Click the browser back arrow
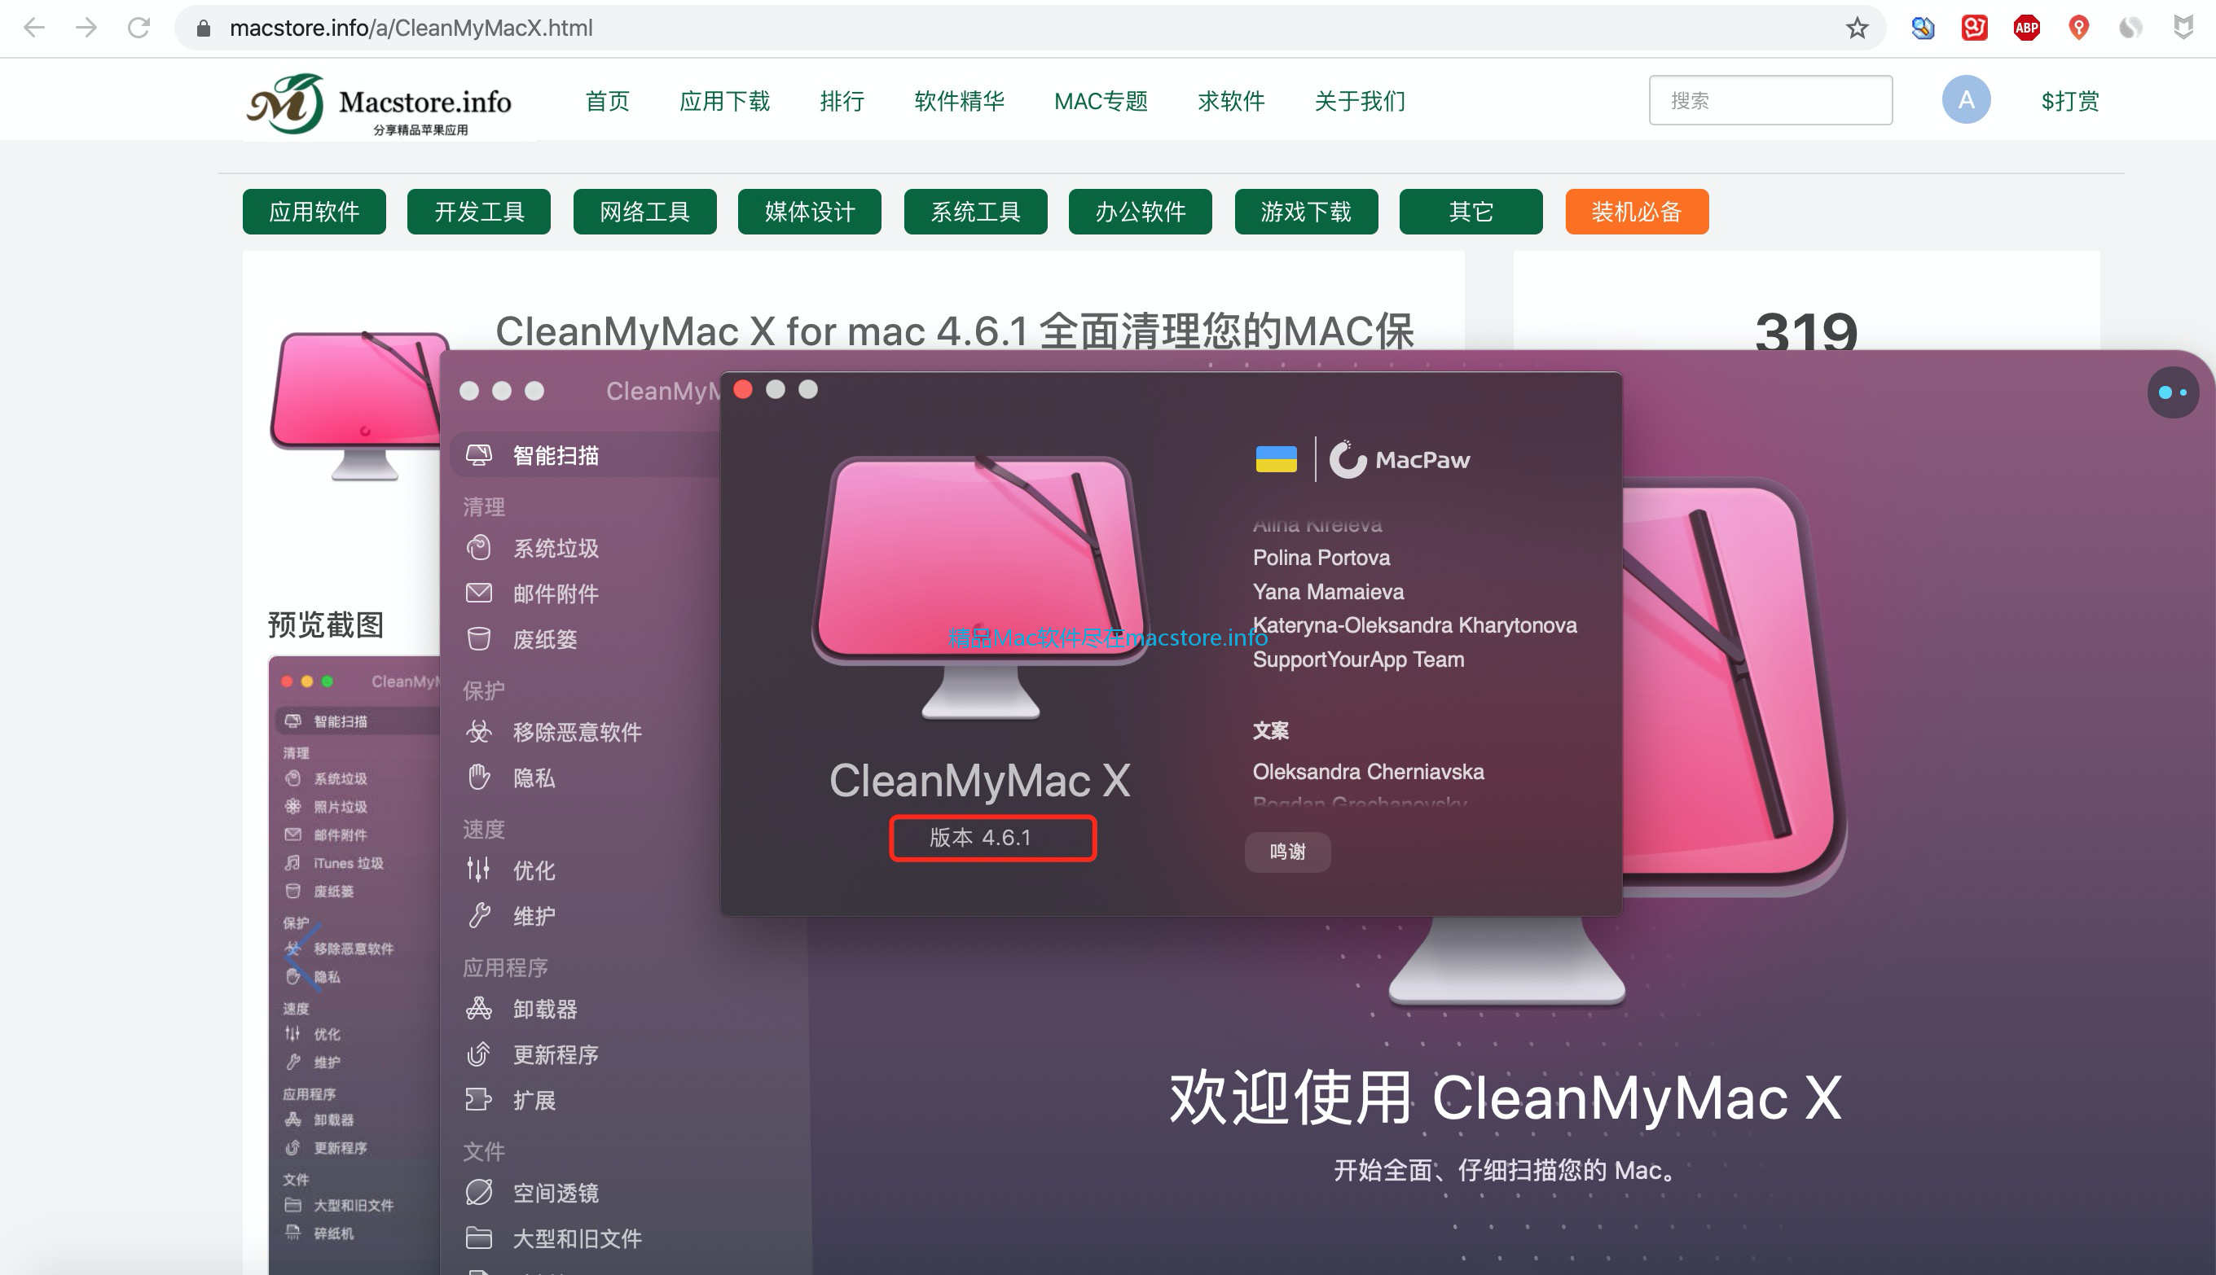Screen dimensions: 2216x1275 (34, 28)
